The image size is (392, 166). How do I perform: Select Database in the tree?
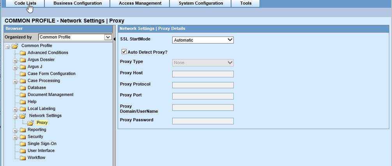pyautogui.click(x=37, y=87)
